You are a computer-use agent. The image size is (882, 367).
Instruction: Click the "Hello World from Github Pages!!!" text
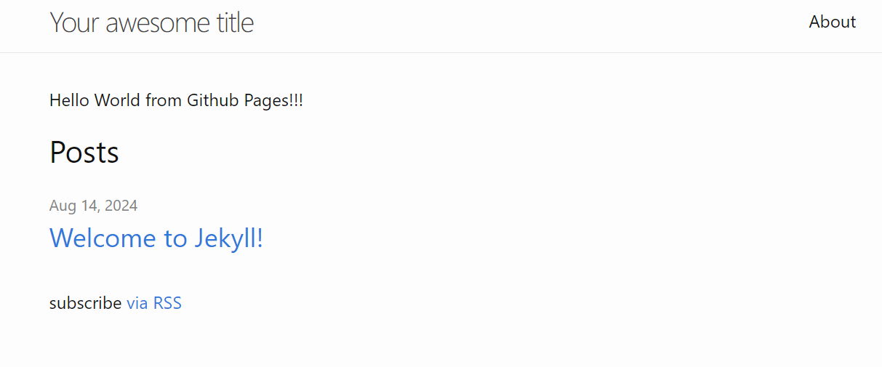click(176, 100)
